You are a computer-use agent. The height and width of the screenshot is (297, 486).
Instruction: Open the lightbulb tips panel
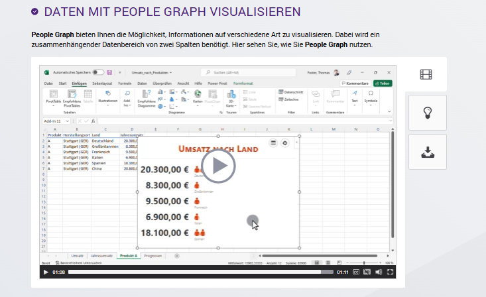[x=428, y=113]
